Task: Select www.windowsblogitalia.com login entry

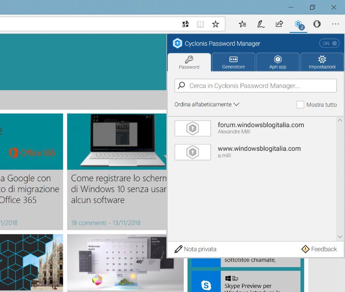Action: pyautogui.click(x=252, y=152)
